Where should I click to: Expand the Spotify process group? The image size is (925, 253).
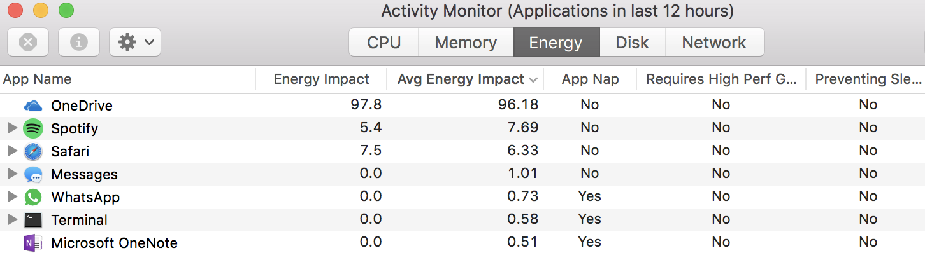click(12, 128)
